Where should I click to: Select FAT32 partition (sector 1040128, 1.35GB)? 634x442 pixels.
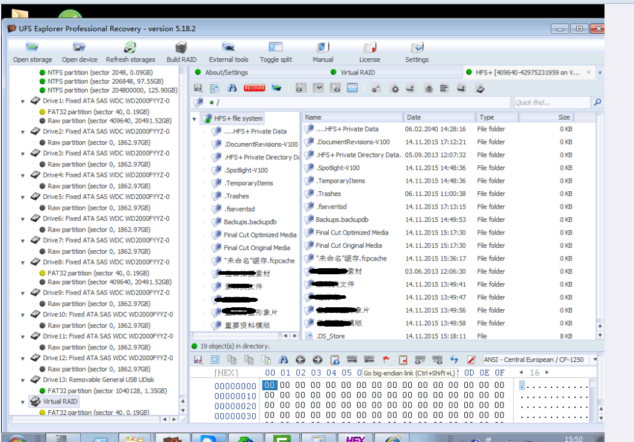[x=107, y=391]
